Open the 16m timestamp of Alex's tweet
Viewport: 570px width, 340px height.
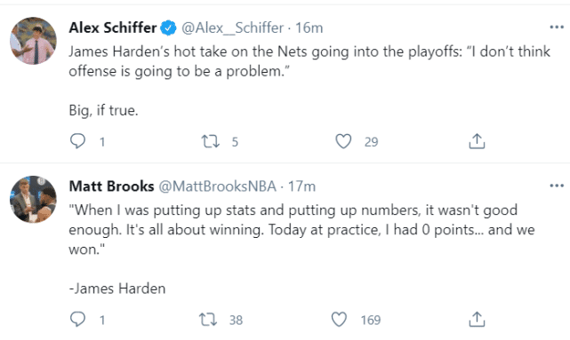309,28
